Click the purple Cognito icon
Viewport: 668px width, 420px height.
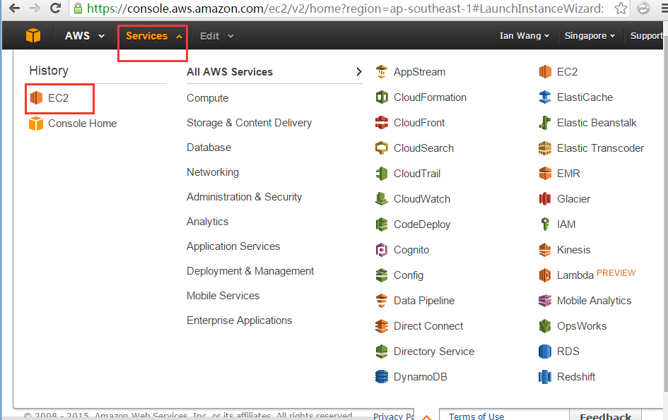click(x=382, y=250)
